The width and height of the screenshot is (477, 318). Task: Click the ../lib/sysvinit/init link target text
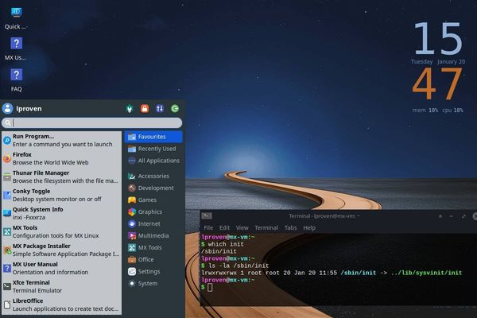(x=426, y=273)
